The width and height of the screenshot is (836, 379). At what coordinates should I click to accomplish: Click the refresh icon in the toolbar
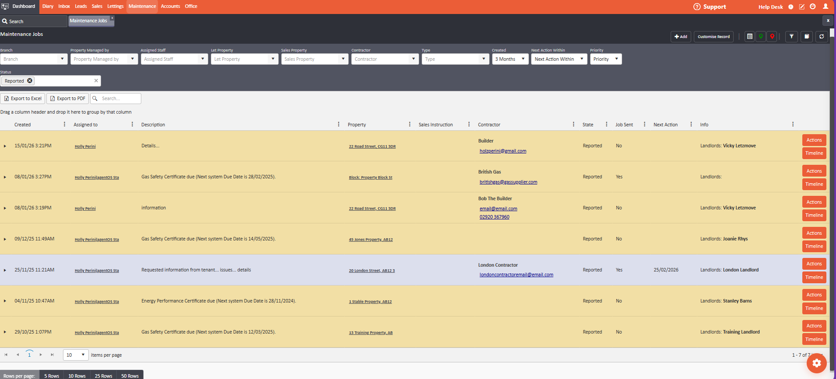(822, 37)
